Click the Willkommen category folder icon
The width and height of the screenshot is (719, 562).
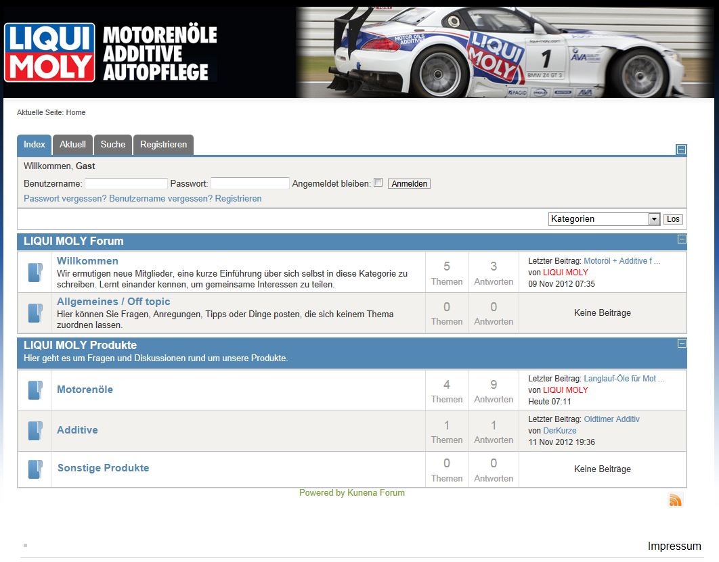tap(35, 273)
